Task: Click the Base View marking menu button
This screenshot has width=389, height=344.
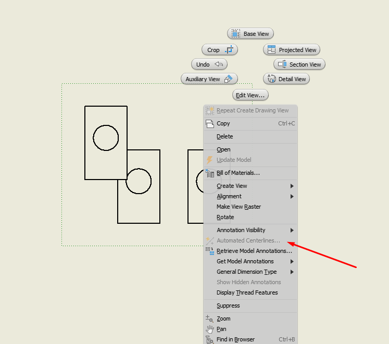Action: coord(250,34)
